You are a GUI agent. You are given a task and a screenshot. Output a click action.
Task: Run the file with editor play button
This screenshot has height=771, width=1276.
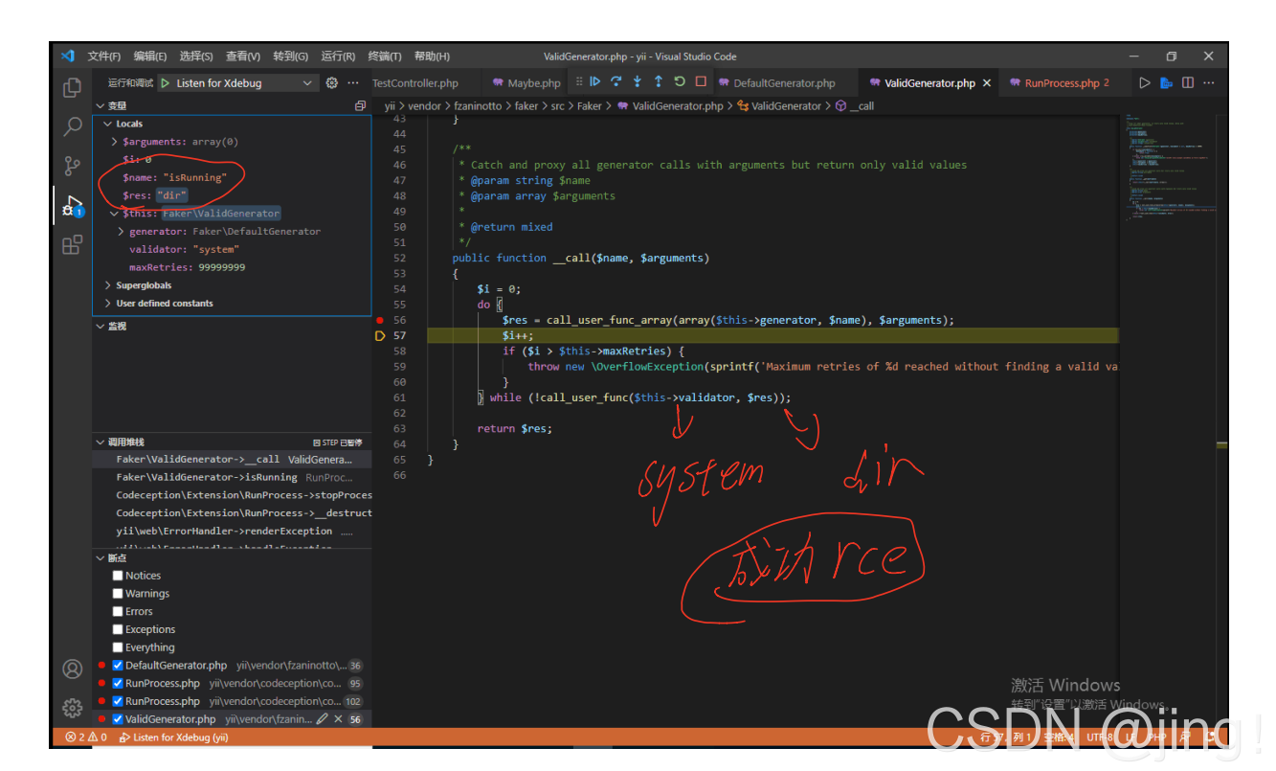click(x=1145, y=83)
